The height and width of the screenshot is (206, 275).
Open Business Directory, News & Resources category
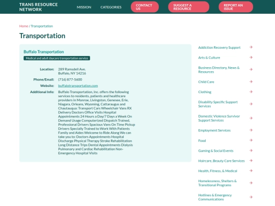tap(219, 70)
